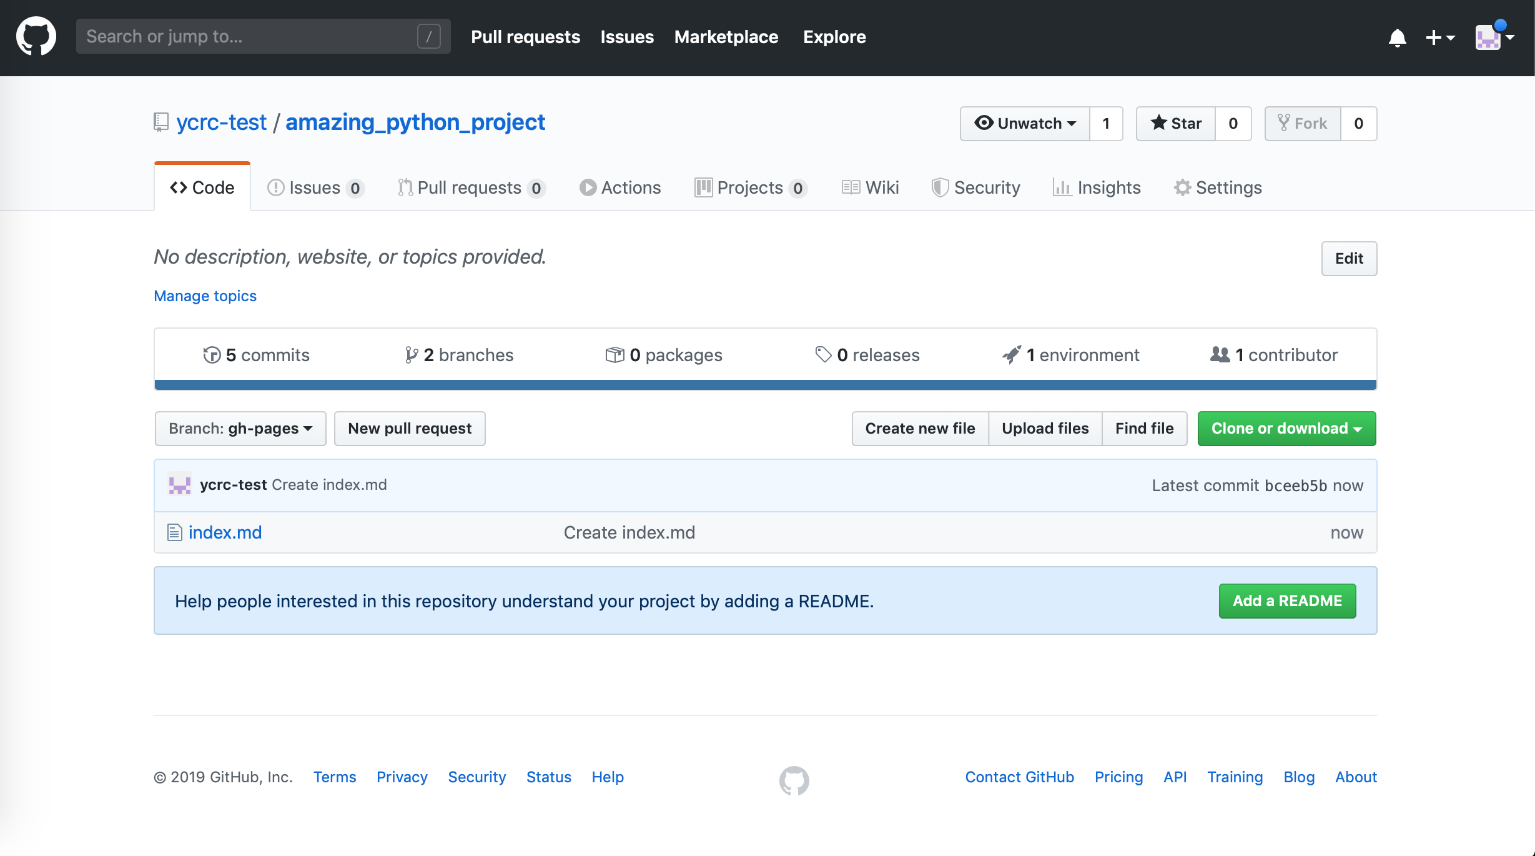Click the Fork button
This screenshot has height=856, width=1535.
coord(1303,124)
